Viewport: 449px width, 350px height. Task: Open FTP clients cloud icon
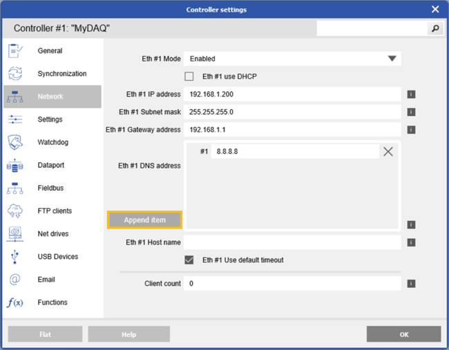click(15, 211)
